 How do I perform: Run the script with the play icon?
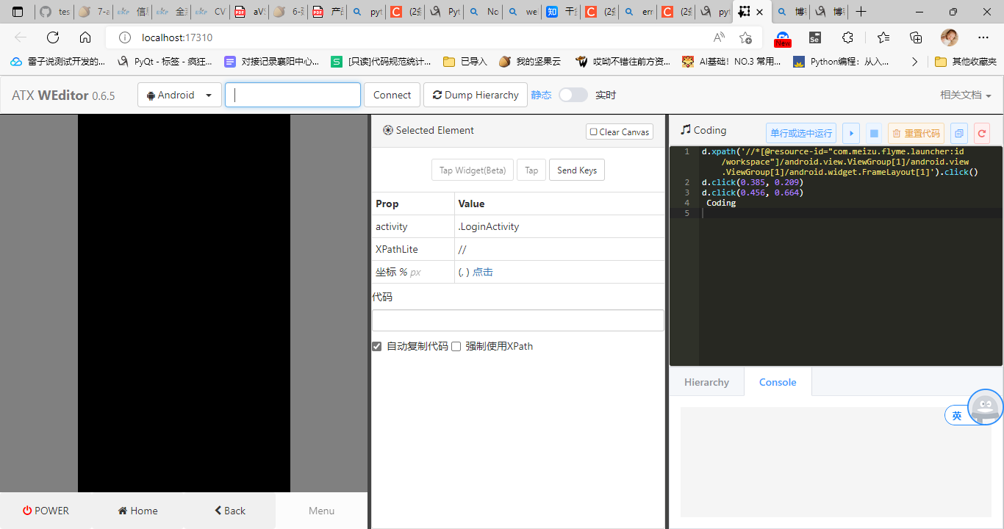pos(850,133)
